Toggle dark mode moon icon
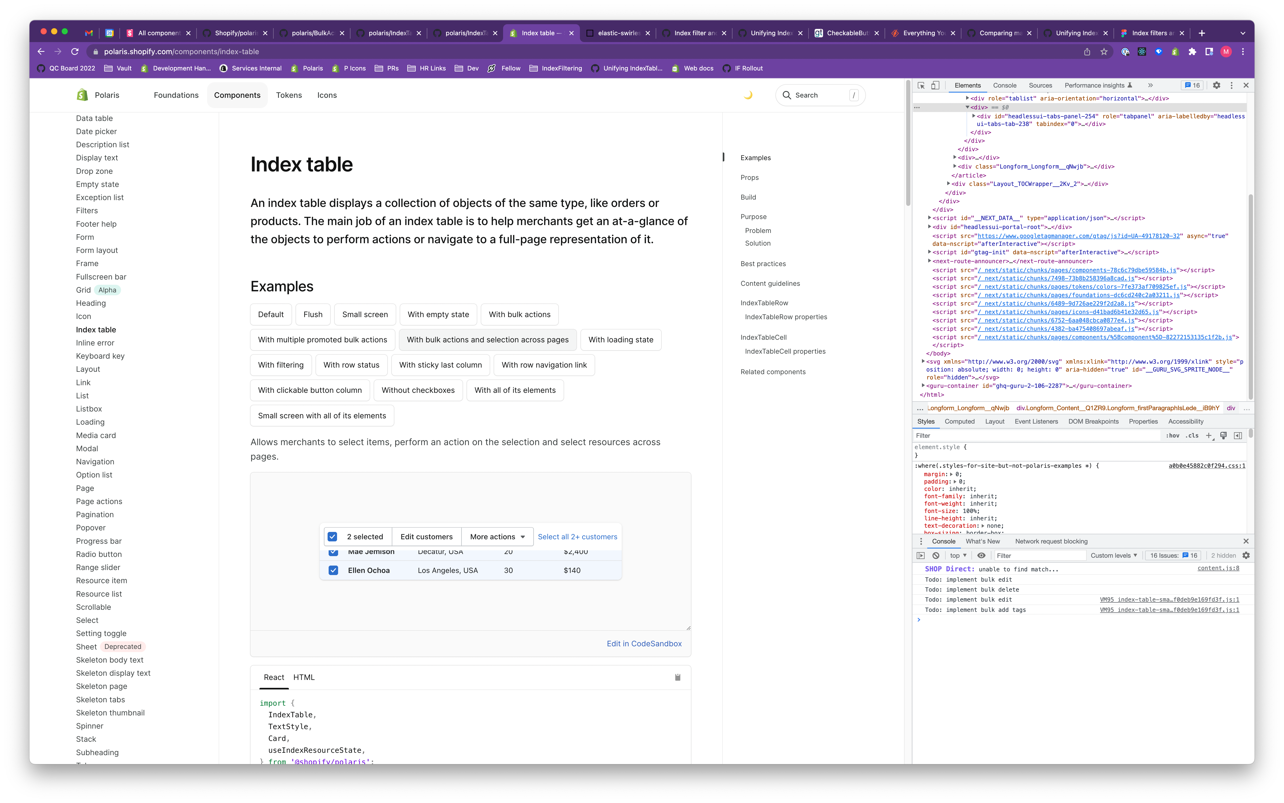This screenshot has width=1284, height=803. click(748, 95)
